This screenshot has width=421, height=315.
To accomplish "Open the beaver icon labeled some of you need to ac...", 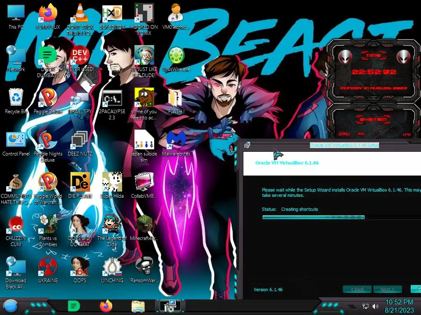I will [x=144, y=104].
